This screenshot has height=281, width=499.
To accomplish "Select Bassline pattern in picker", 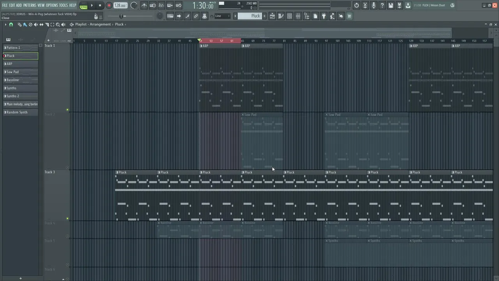I will (x=21, y=80).
